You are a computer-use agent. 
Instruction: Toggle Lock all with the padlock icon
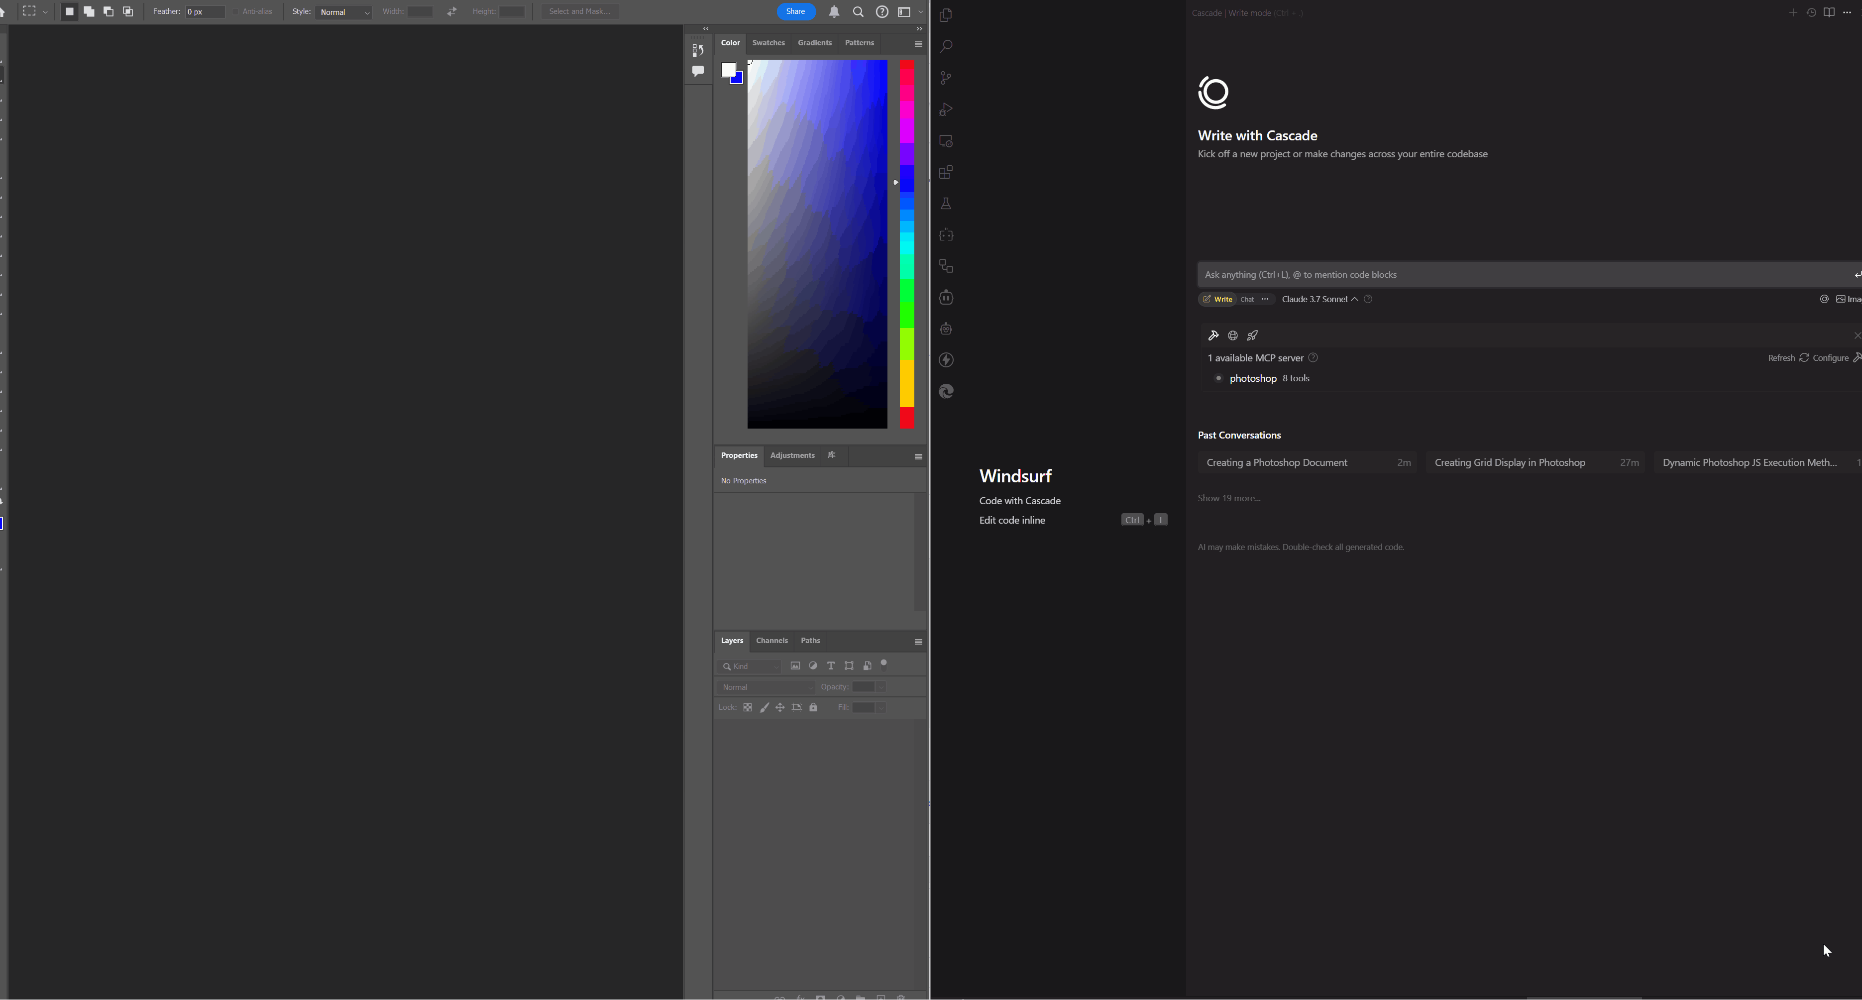coord(813,707)
